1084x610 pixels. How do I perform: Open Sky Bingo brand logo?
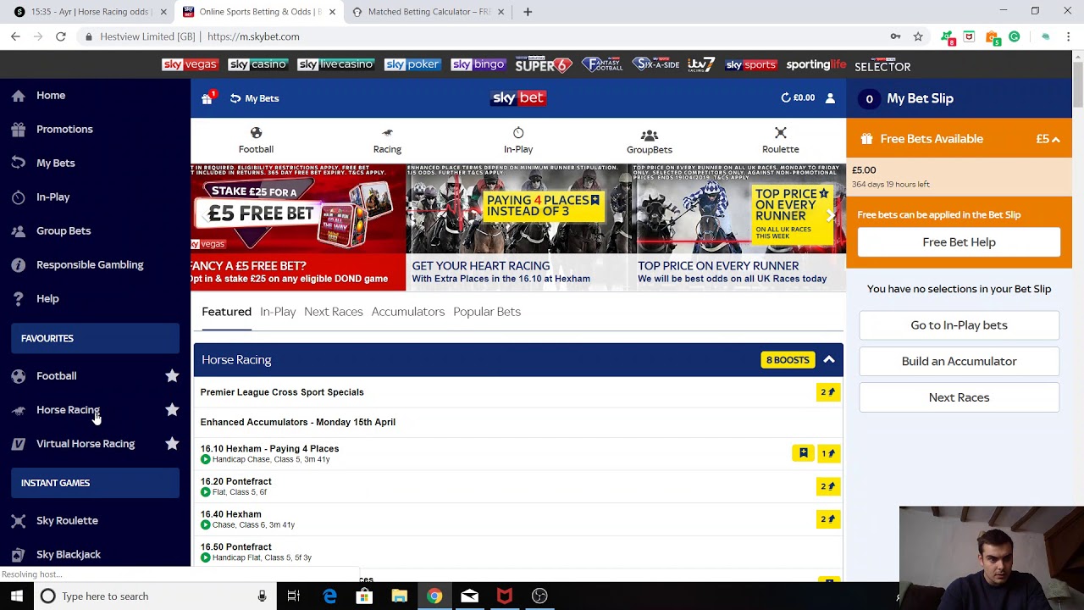click(x=478, y=65)
